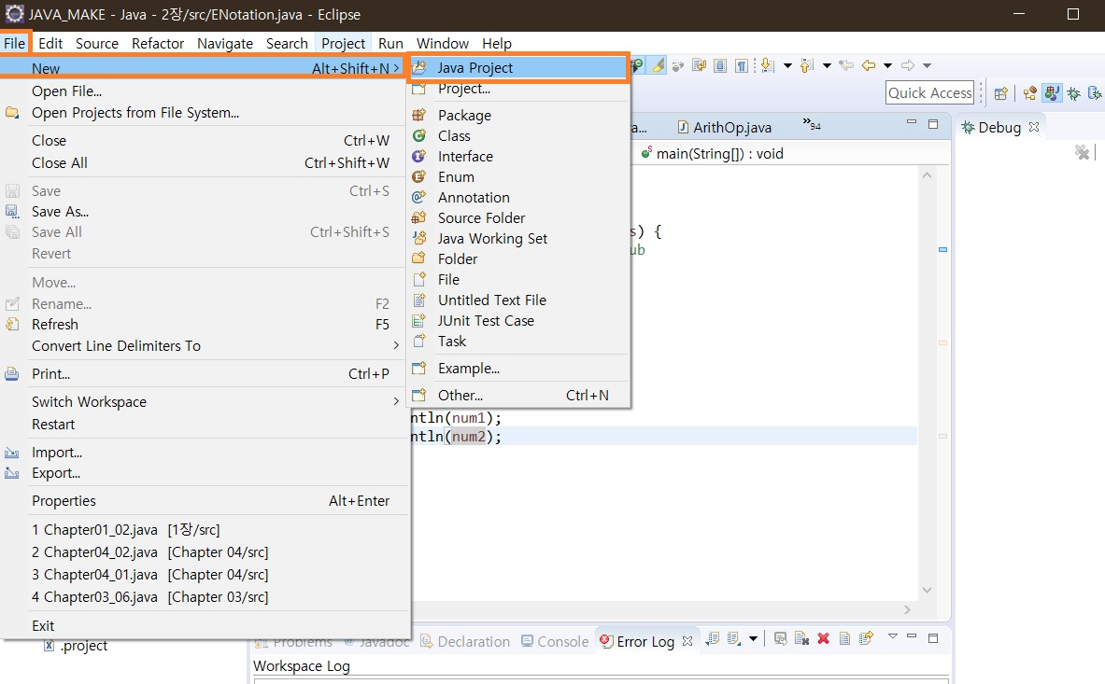Go to last edit location icon
This screenshot has width=1105, height=684.
[846, 65]
